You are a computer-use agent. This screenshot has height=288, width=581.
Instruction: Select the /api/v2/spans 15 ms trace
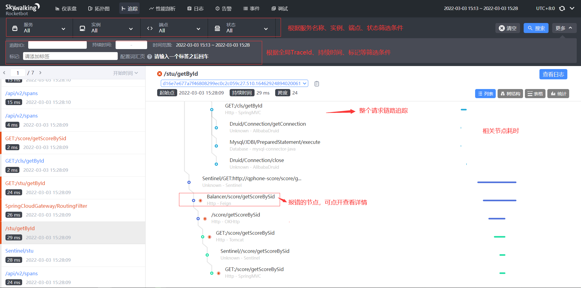[73, 98]
